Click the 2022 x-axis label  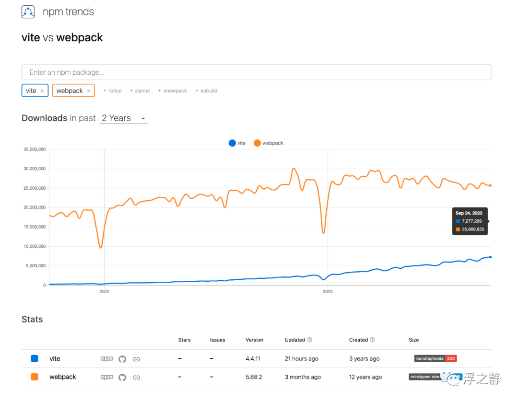tap(105, 292)
